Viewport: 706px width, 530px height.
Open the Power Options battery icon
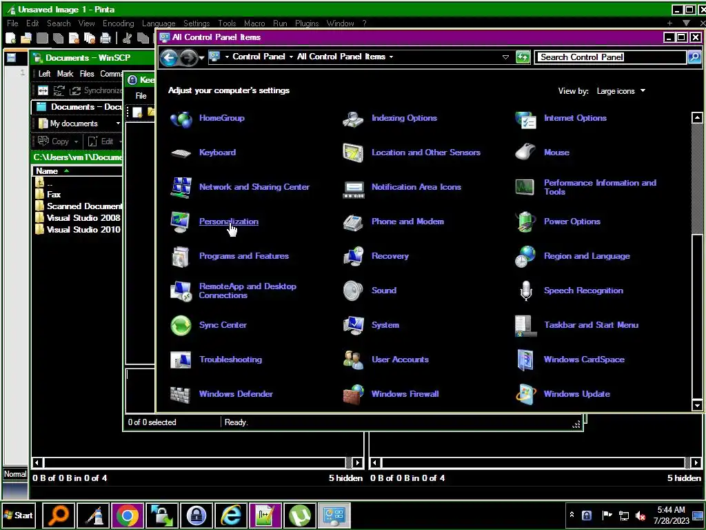(525, 222)
